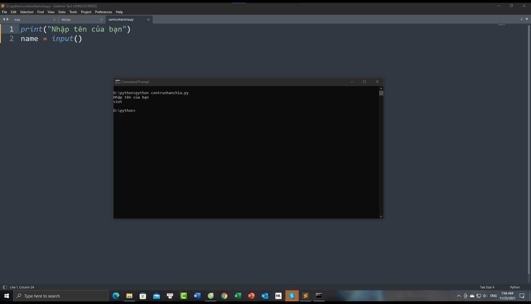Minimize the Command Prompt window
Screen dimensions: 531x304
click(x=352, y=82)
